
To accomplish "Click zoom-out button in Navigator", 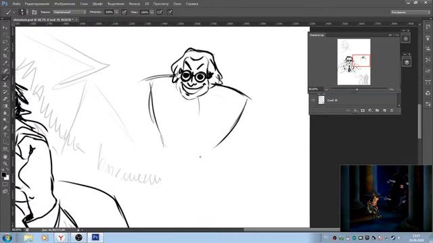I will [327, 89].
